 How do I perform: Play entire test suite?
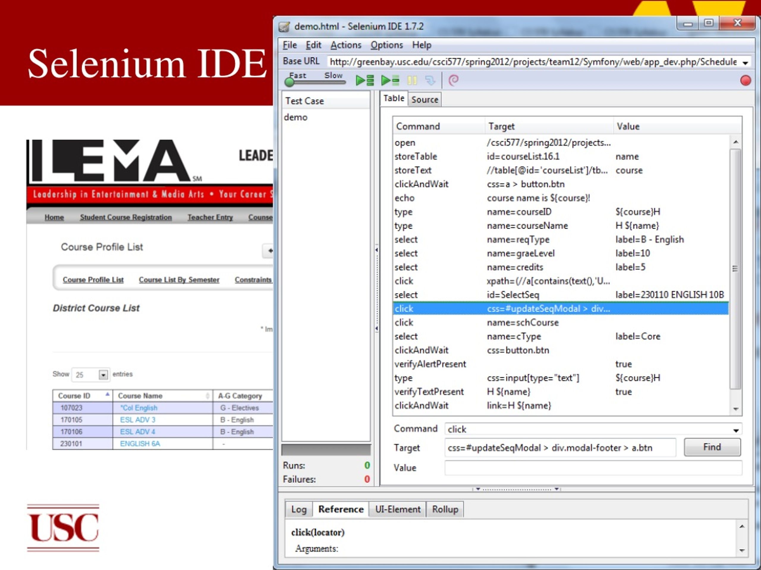coord(365,80)
